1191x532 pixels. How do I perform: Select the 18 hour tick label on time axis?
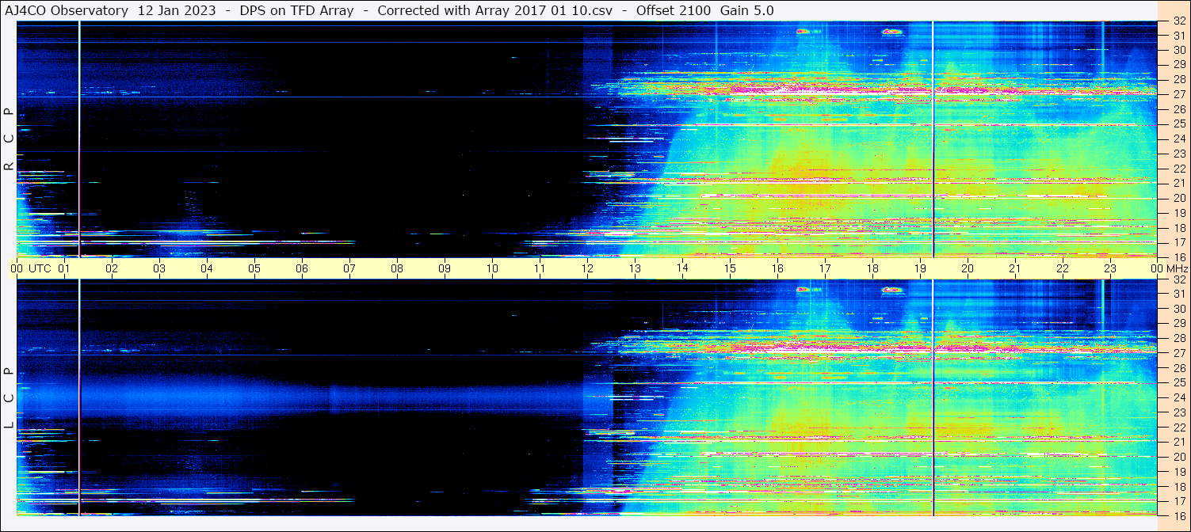pyautogui.click(x=872, y=268)
